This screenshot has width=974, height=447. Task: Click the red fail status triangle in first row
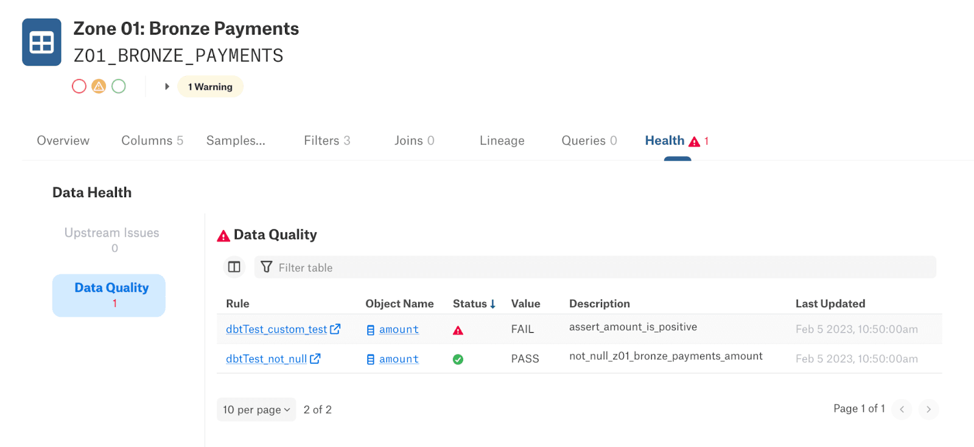[458, 330]
